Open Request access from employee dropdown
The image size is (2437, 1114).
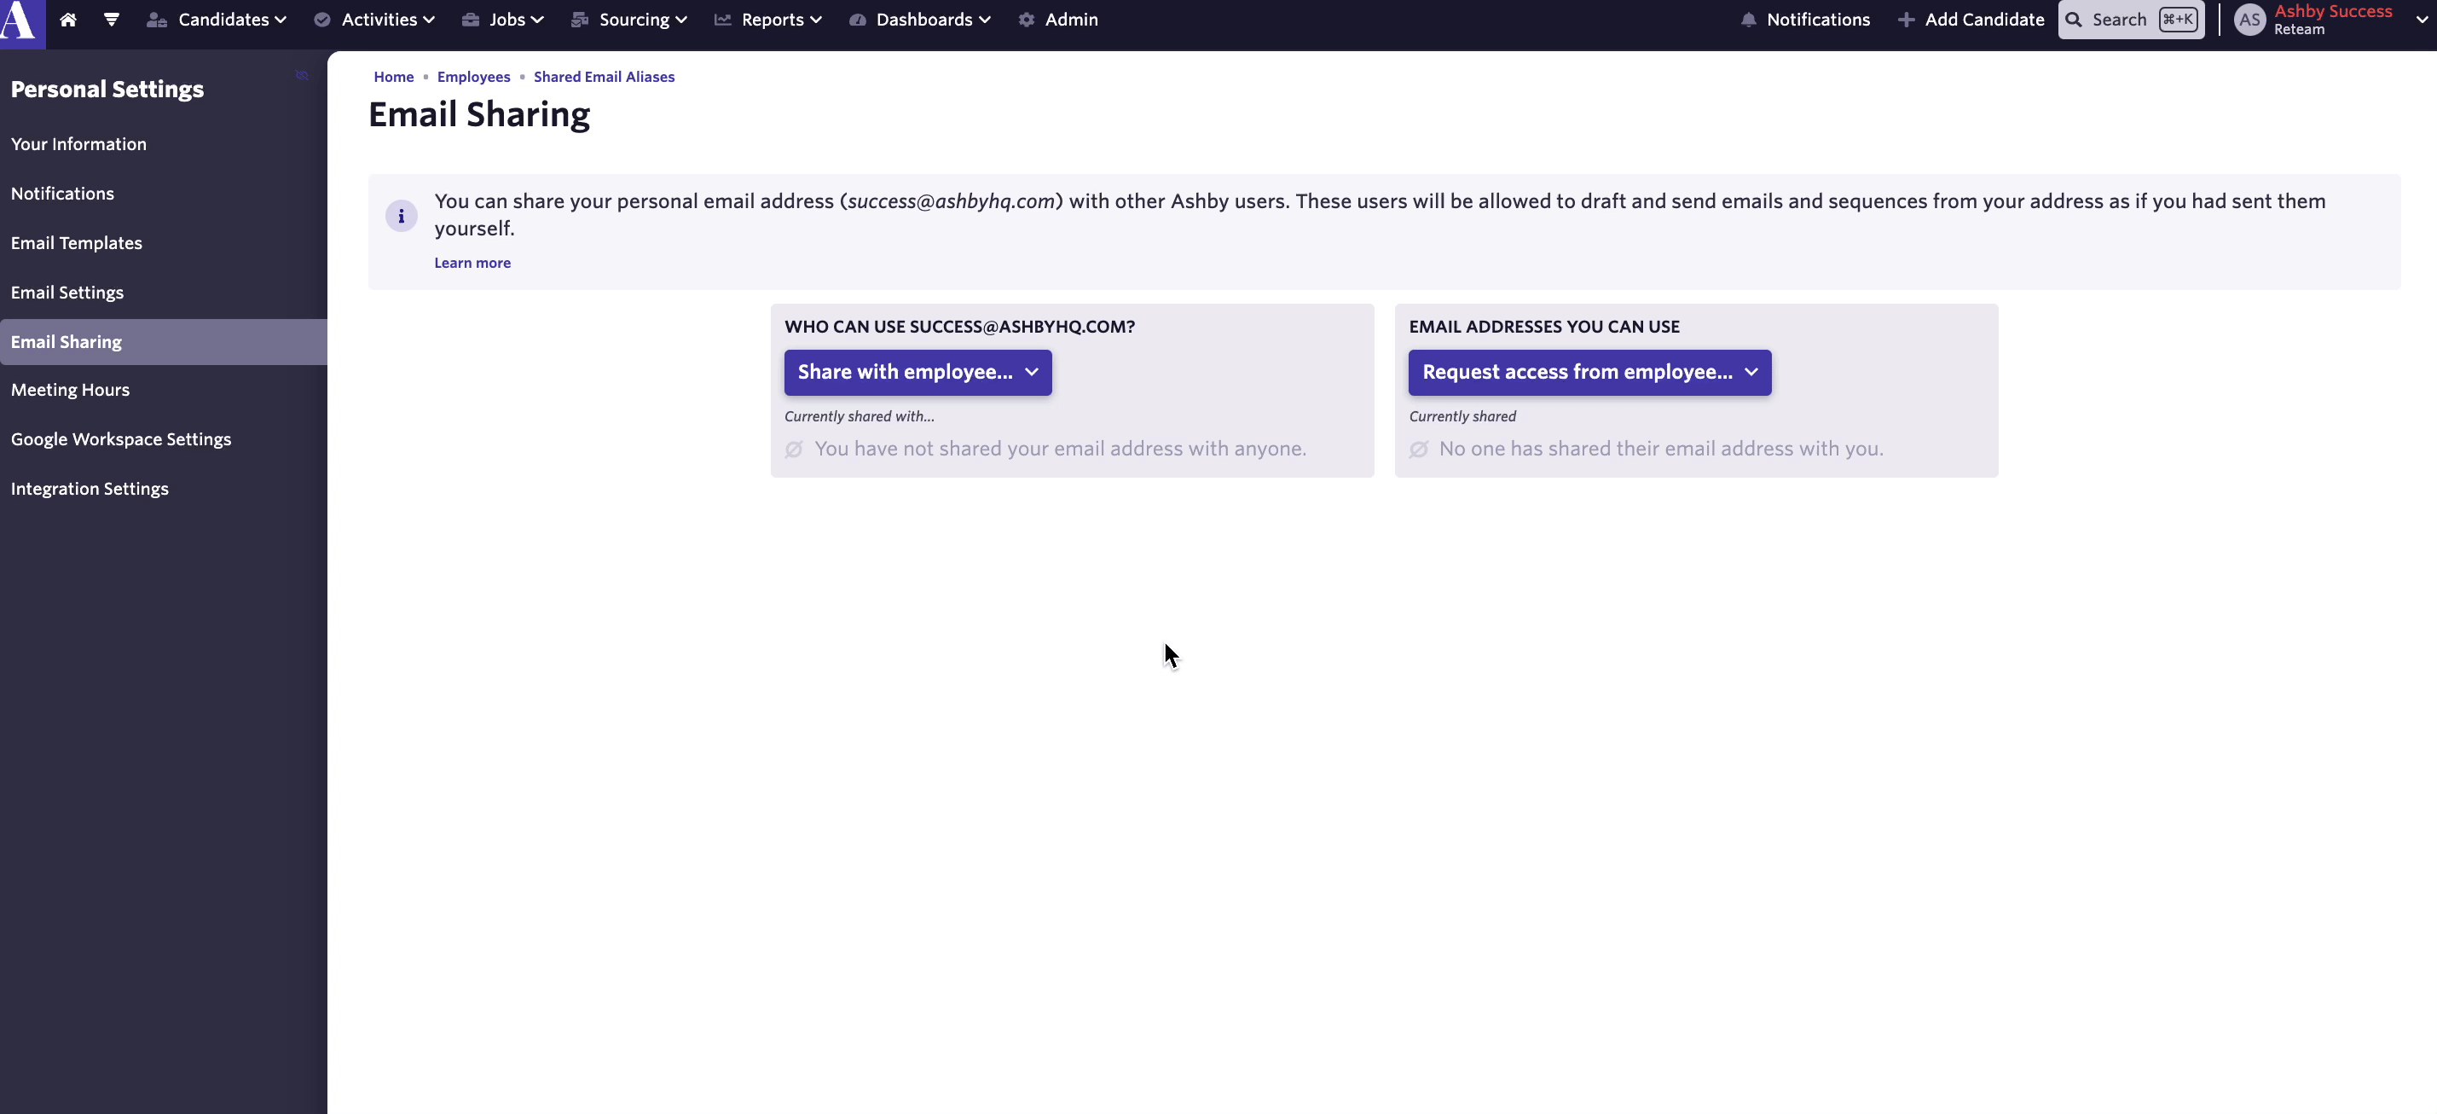[1589, 372]
